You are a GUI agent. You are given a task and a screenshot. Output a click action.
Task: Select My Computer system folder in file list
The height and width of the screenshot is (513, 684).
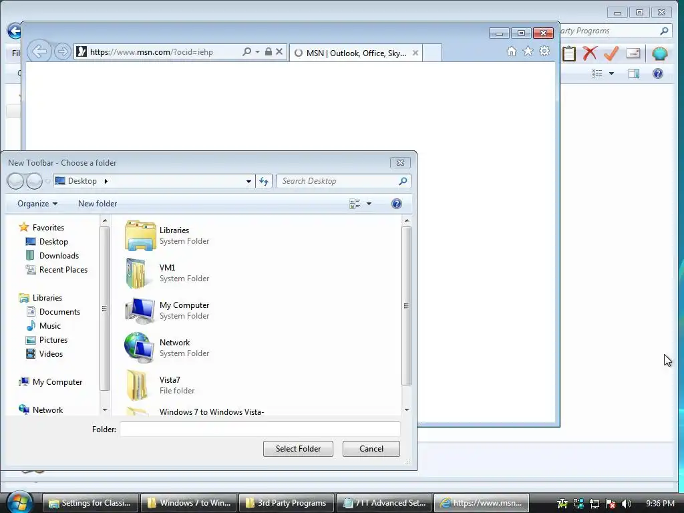pos(168,311)
